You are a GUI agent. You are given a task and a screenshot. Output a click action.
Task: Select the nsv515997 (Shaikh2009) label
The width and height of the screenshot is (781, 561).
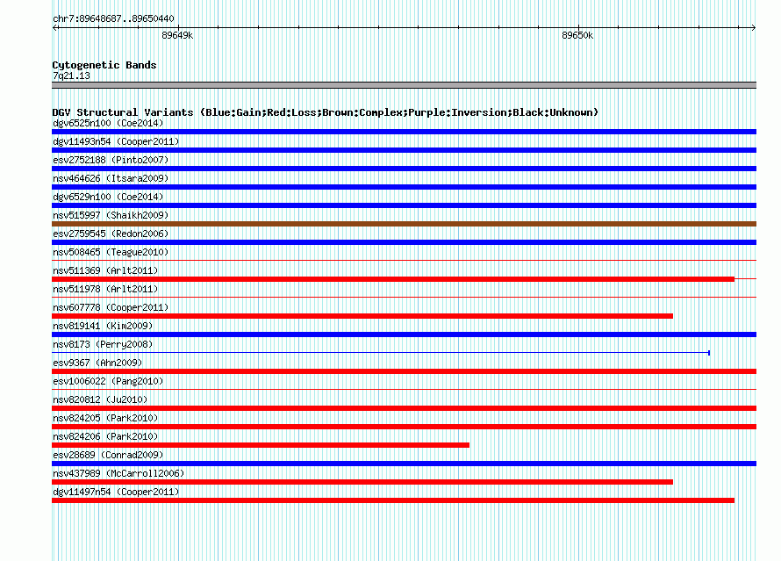point(111,215)
